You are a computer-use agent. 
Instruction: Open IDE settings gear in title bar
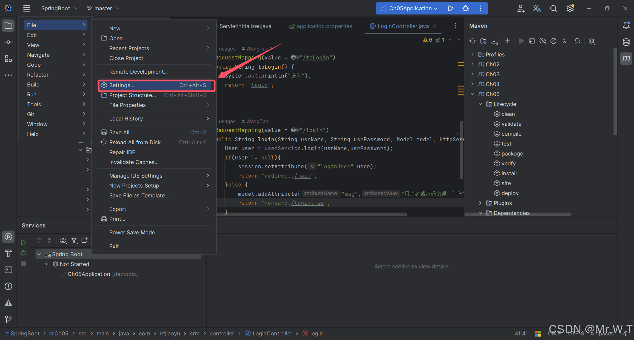[x=570, y=8]
